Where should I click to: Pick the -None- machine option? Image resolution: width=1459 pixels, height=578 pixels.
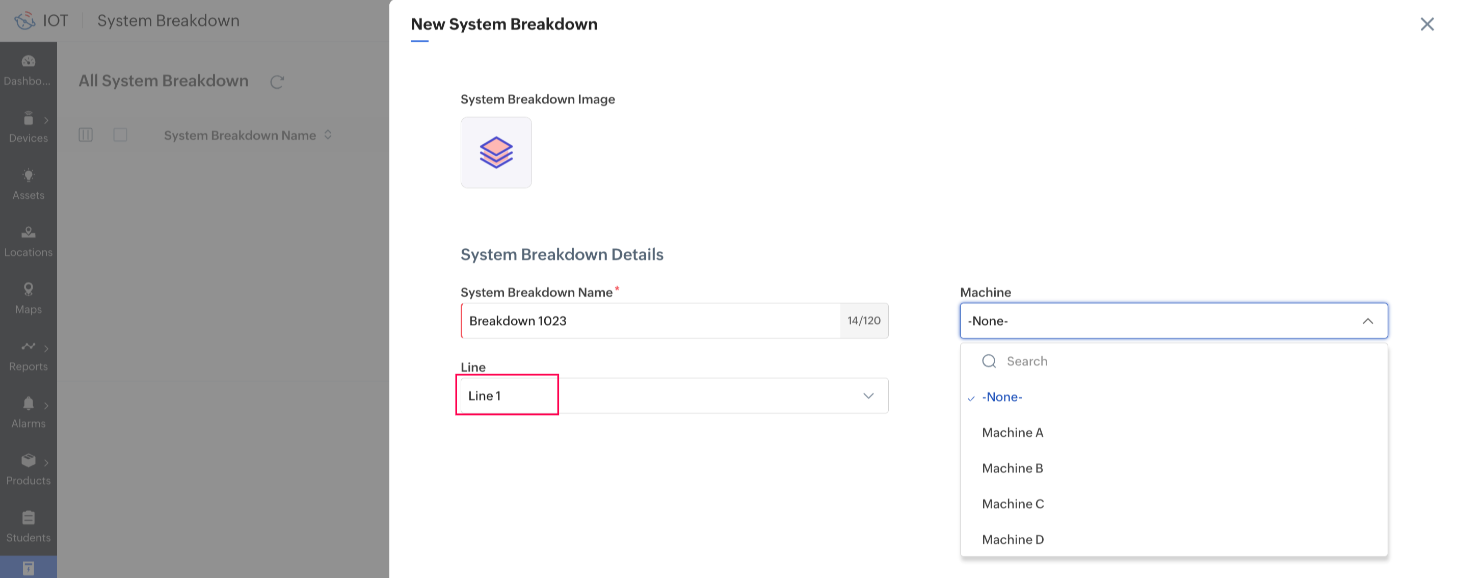pyautogui.click(x=1001, y=397)
